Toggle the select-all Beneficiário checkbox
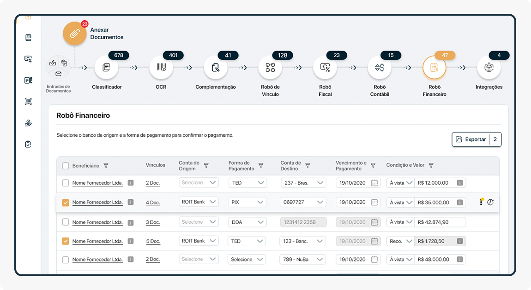Viewport: 531px width, 290px height. click(66, 166)
